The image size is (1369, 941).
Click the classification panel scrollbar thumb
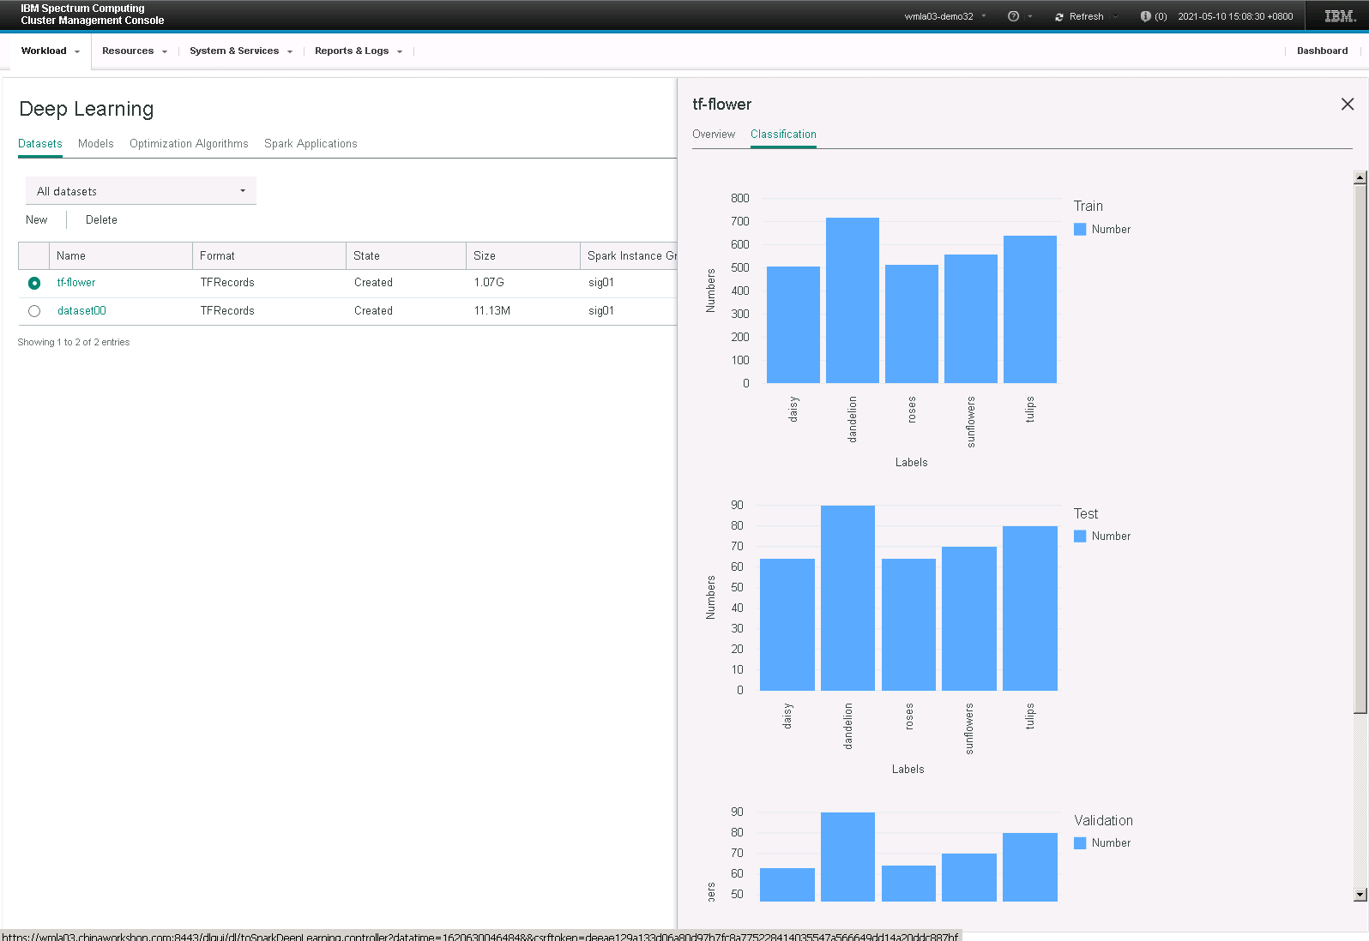[x=1360, y=448]
